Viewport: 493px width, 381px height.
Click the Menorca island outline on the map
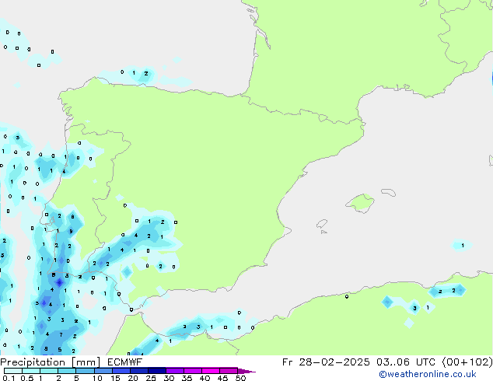click(389, 192)
